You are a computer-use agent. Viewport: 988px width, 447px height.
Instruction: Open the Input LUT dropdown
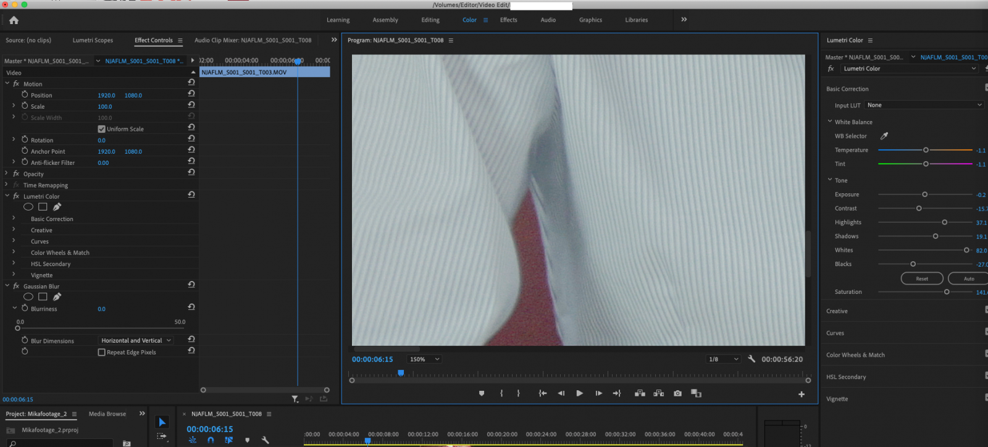(x=924, y=105)
